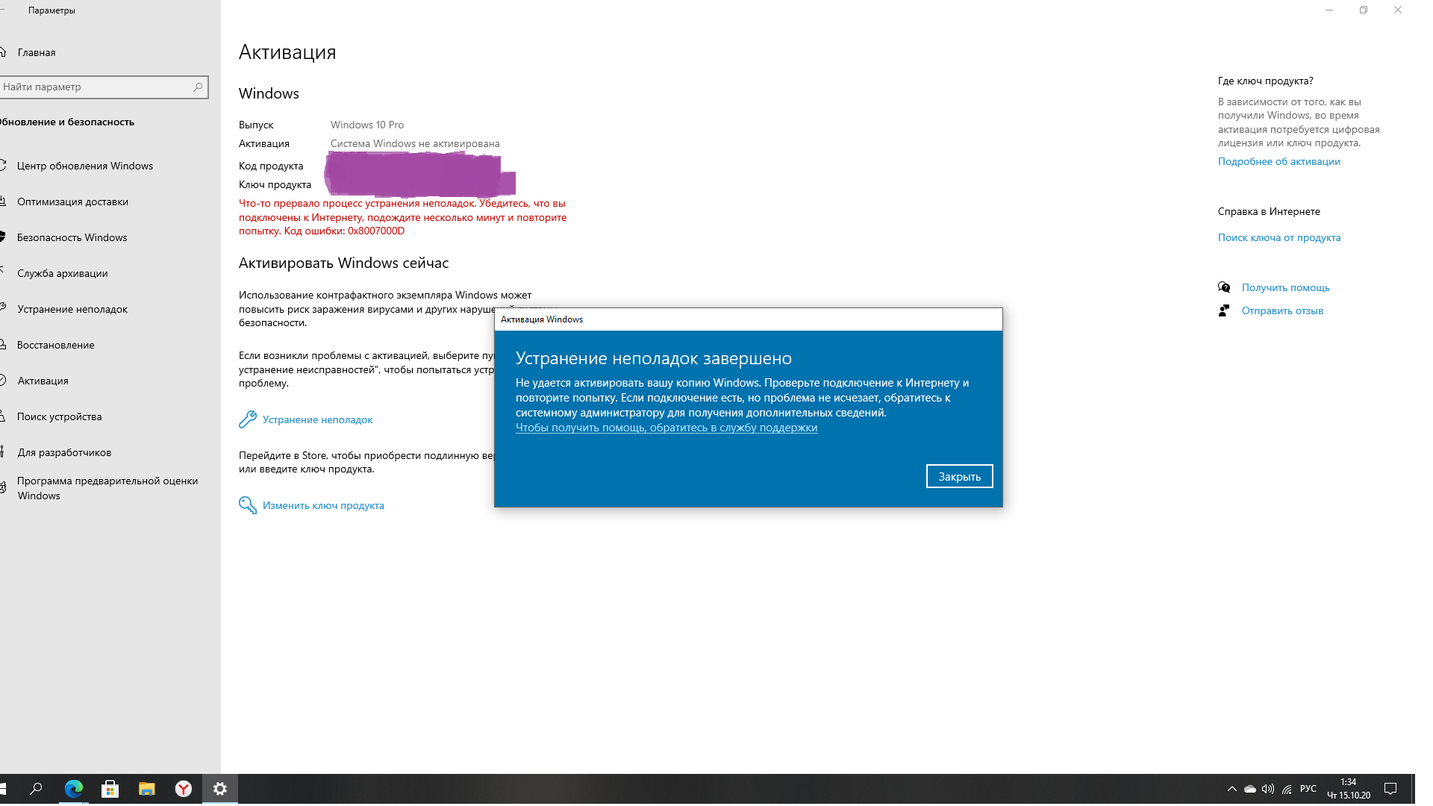Viewport: 1433px width, 806px height.
Task: Click the Settings gear on the taskbar
Action: coord(220,789)
